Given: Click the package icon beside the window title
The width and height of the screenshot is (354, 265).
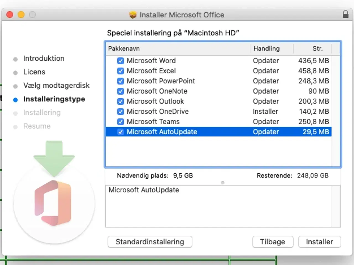Looking at the screenshot, I should point(133,15).
